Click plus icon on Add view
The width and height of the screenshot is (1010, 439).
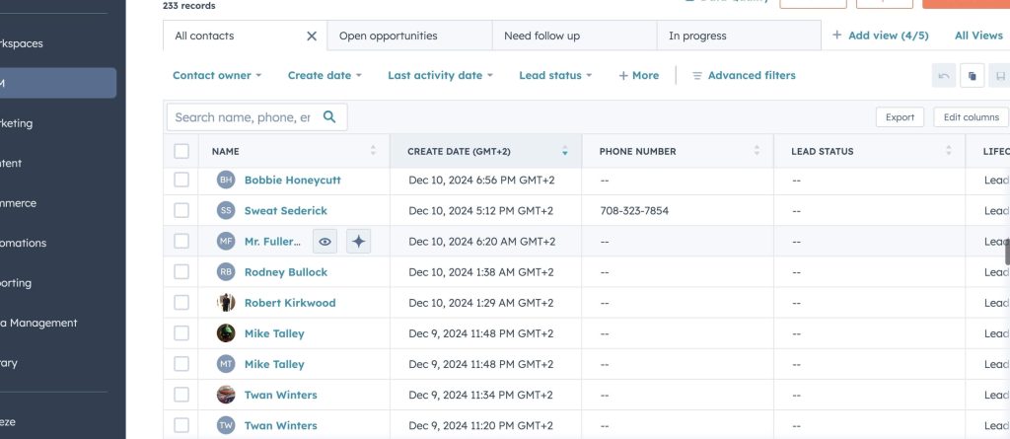click(836, 35)
